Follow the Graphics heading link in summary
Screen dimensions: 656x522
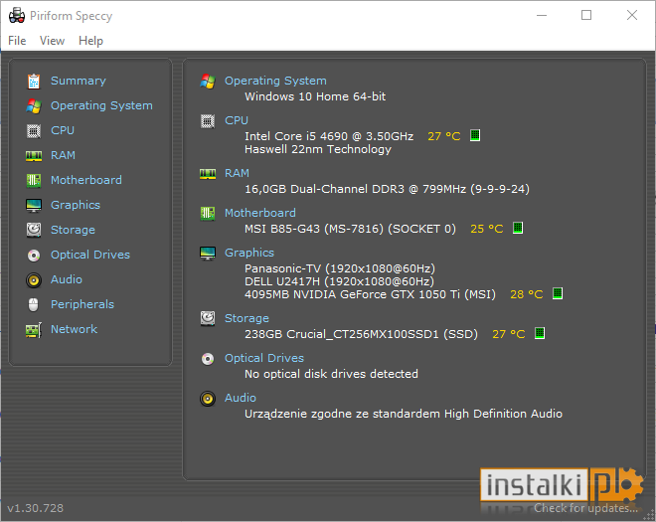pos(249,253)
